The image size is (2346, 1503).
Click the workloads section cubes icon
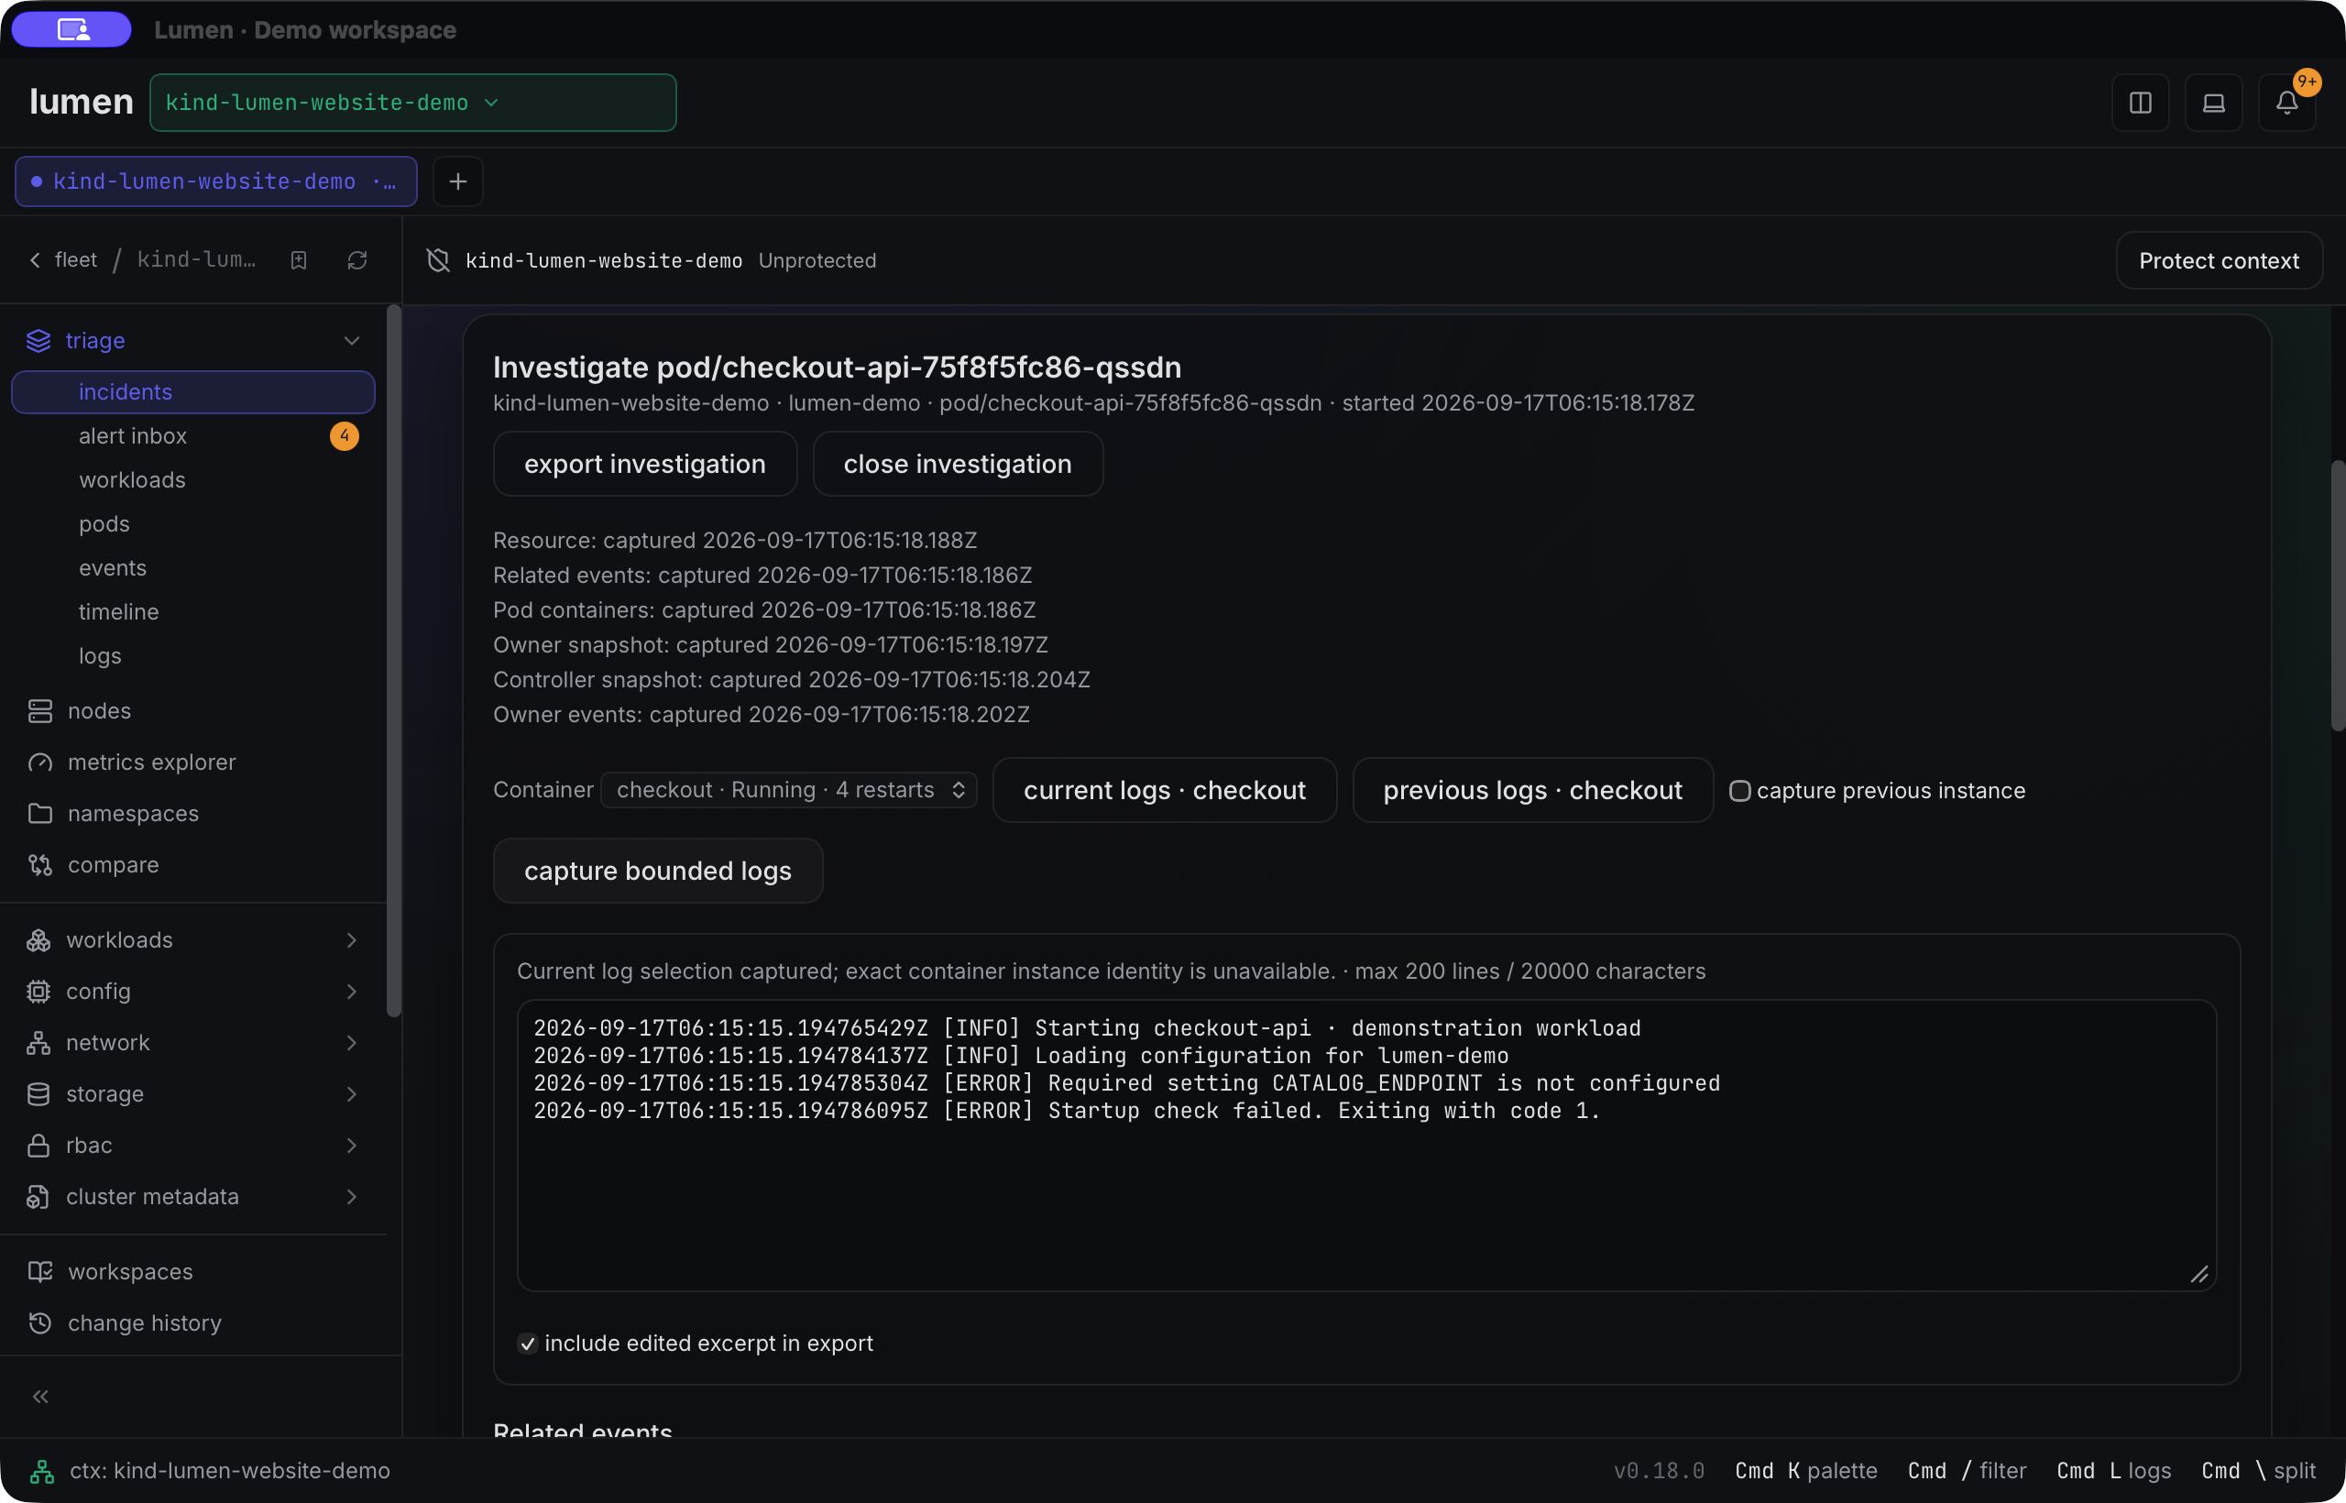pyautogui.click(x=38, y=940)
